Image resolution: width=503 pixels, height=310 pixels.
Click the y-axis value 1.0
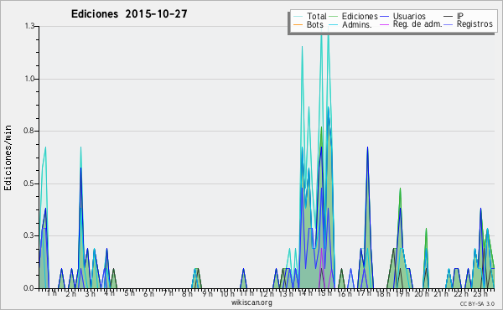[29, 79]
